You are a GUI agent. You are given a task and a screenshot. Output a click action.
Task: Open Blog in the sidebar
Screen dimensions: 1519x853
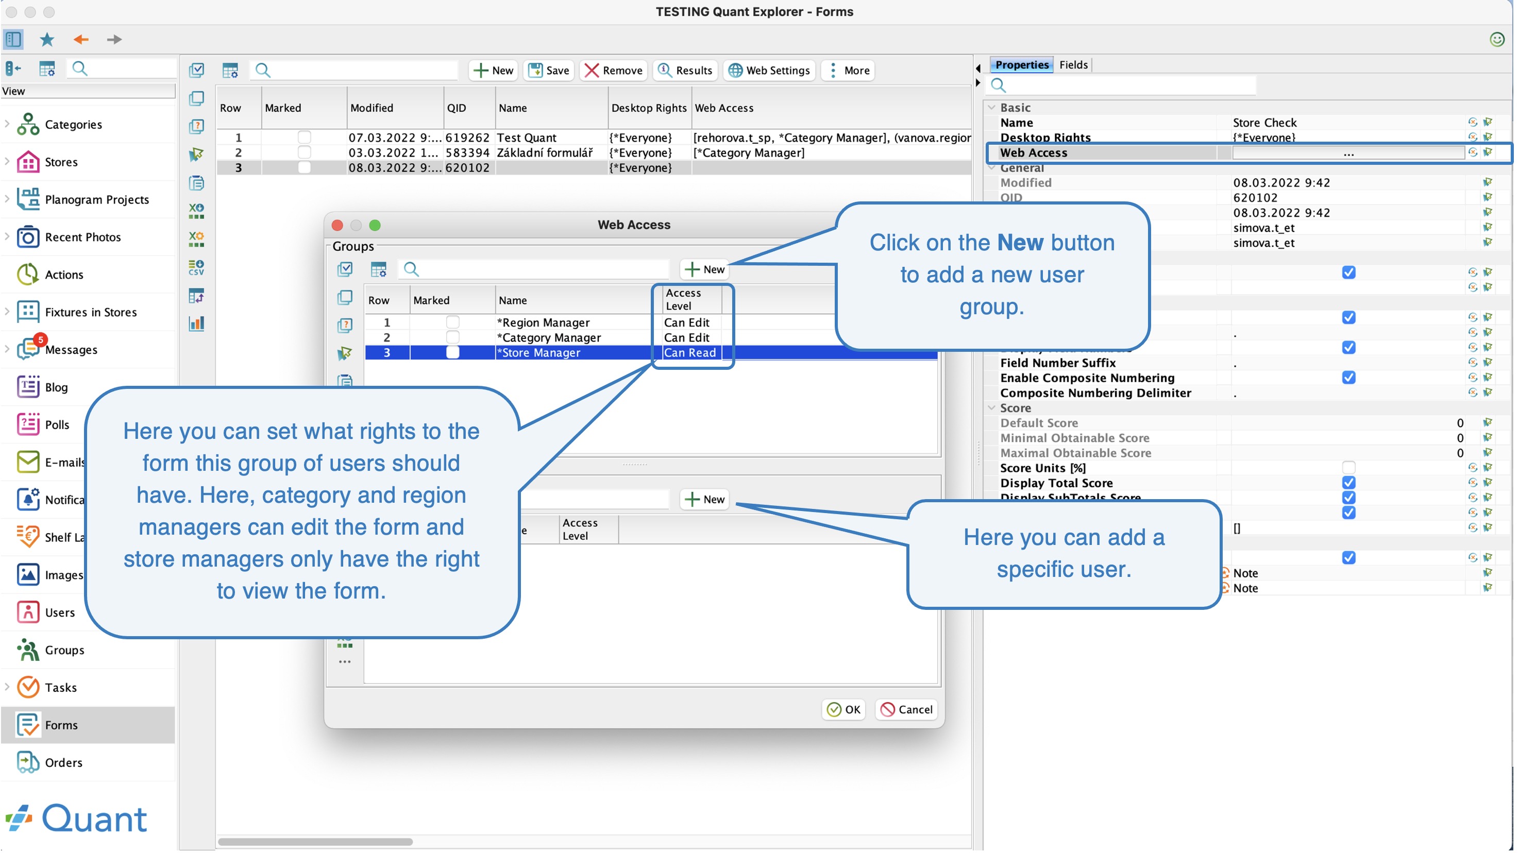pyautogui.click(x=56, y=387)
